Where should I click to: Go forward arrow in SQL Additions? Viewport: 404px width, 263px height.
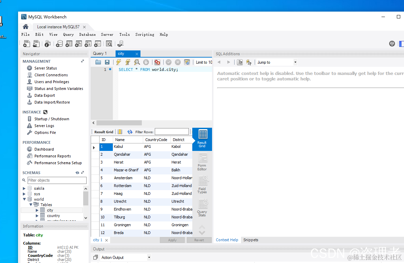(228, 62)
